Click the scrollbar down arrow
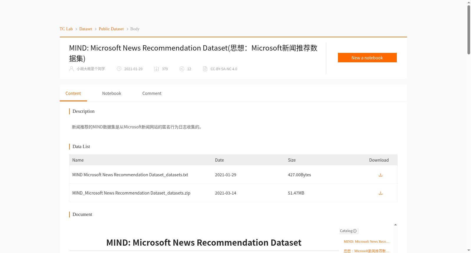This screenshot has width=471, height=253. [x=469, y=250]
